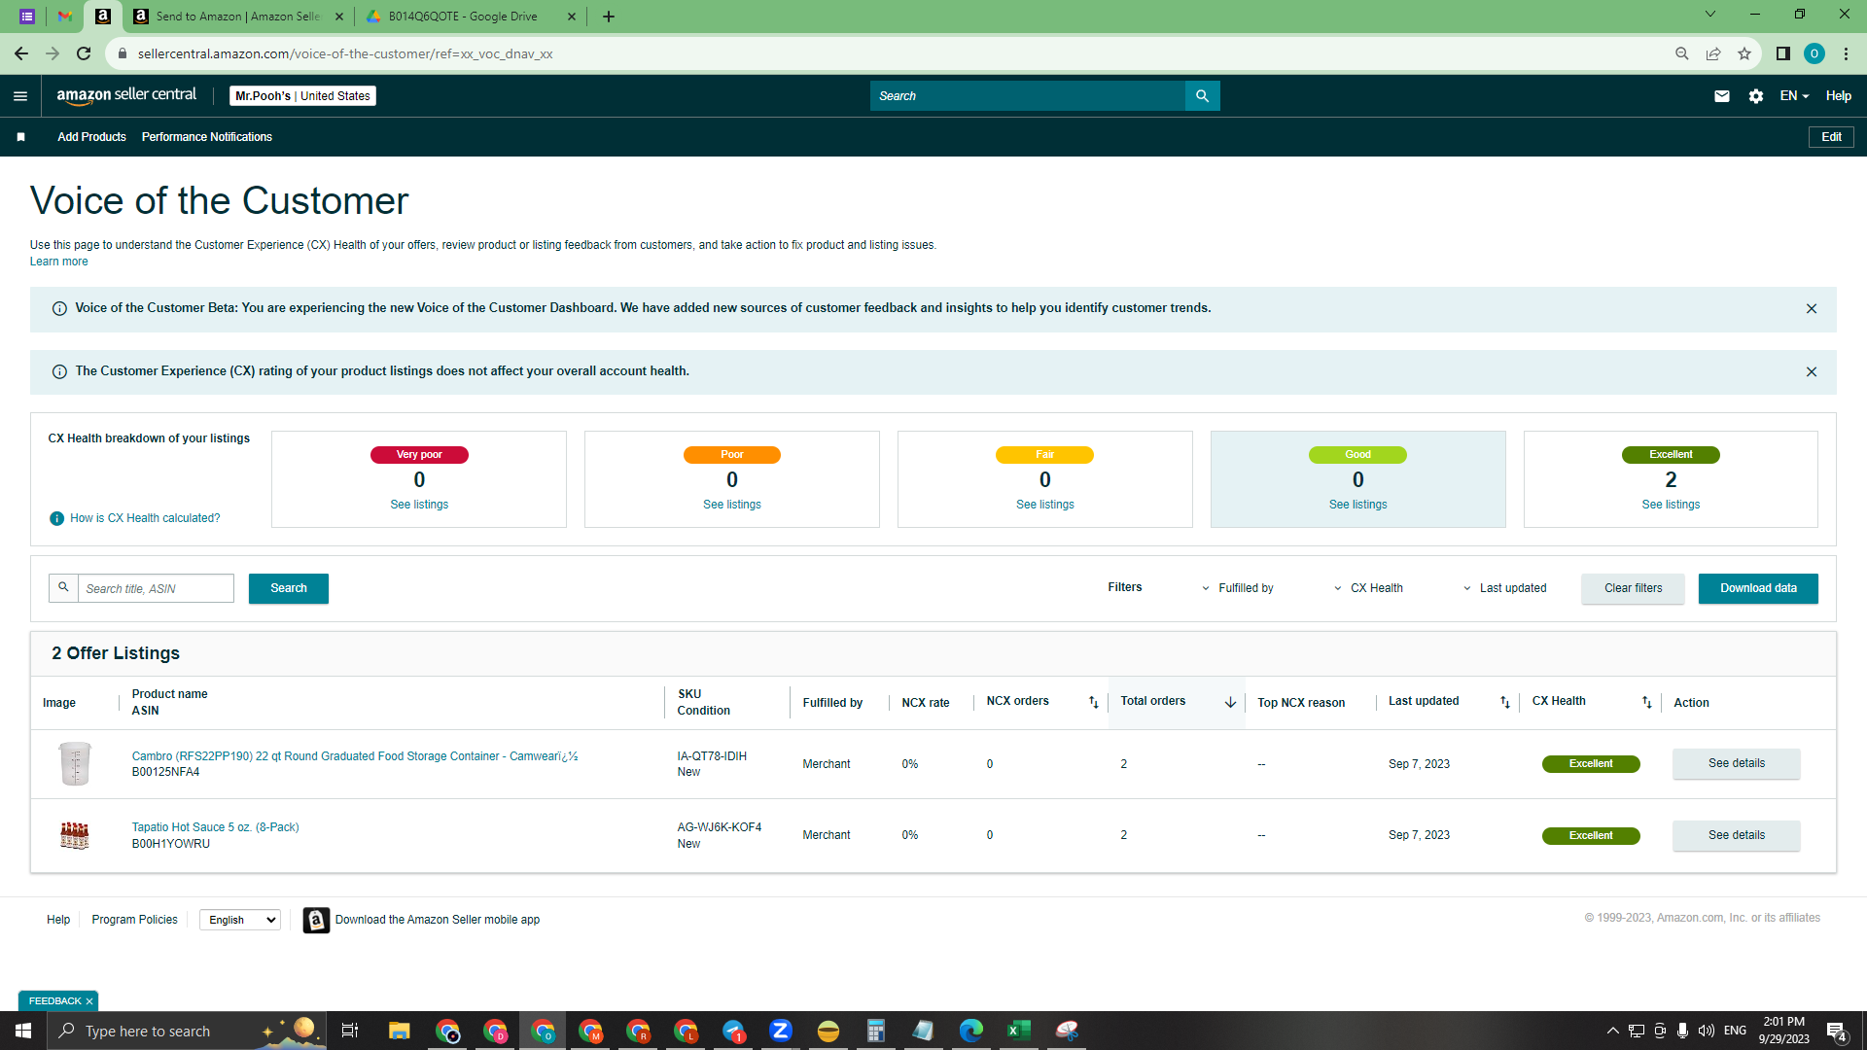Sort by Total orders arrow
The image size is (1867, 1050).
tap(1230, 703)
